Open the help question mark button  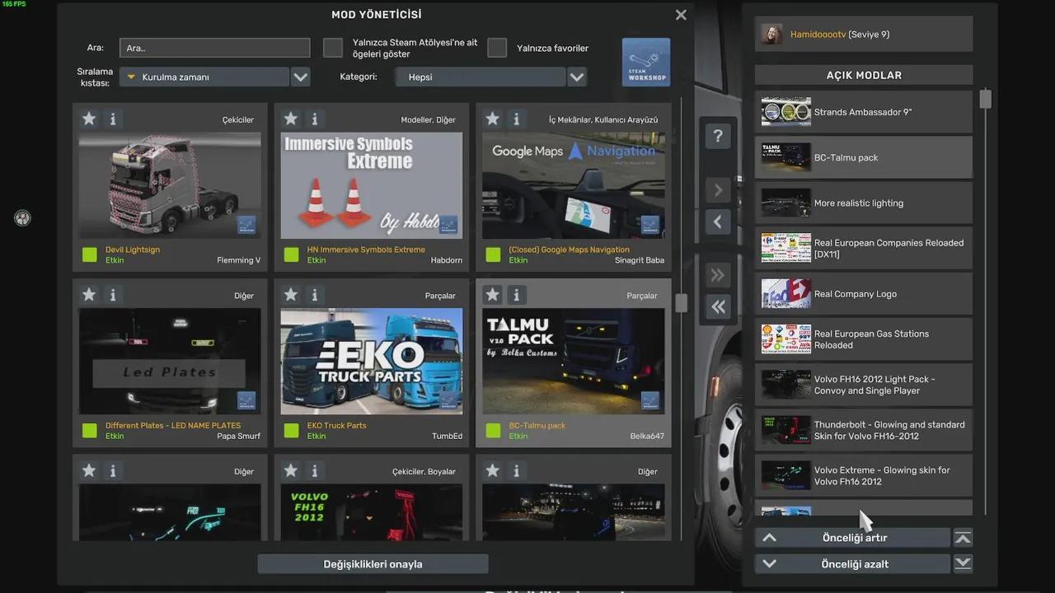pos(718,137)
